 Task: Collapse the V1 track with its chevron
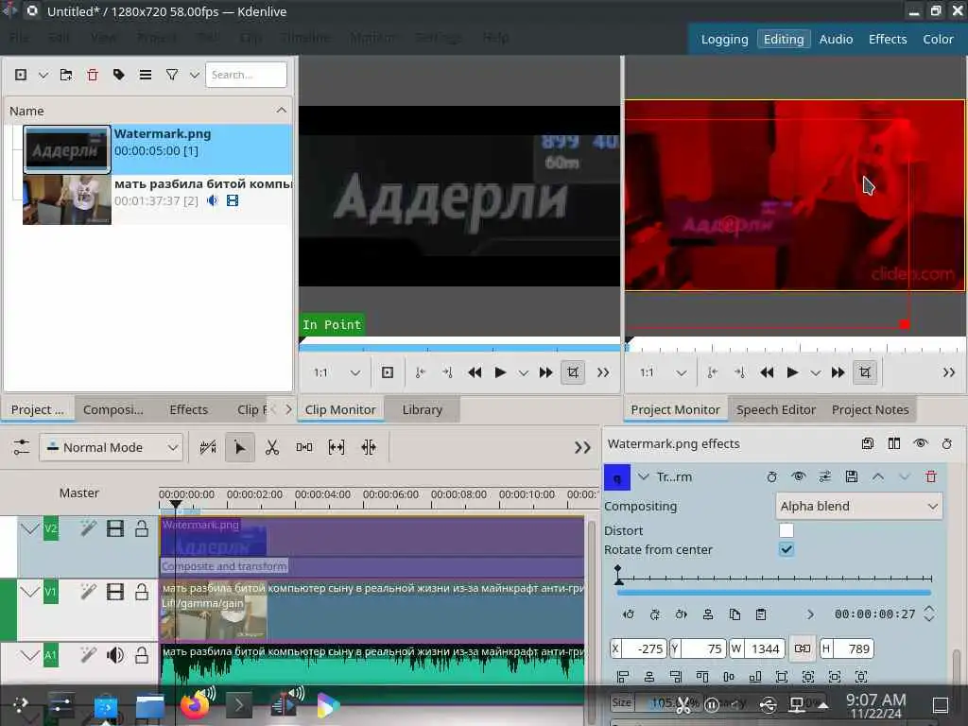[29, 592]
